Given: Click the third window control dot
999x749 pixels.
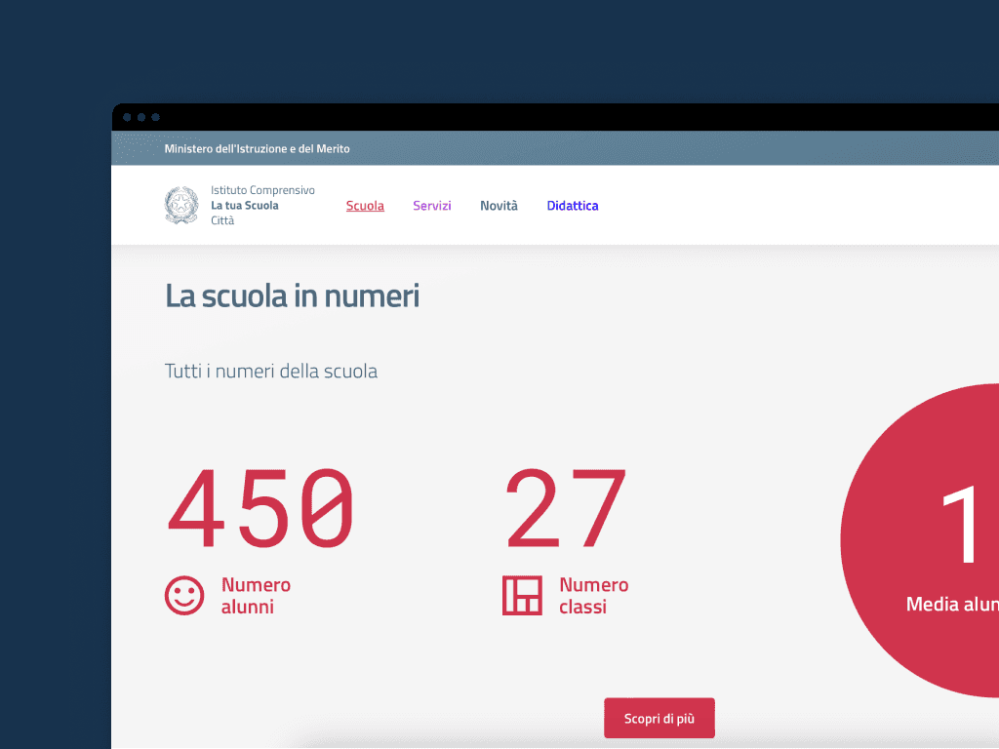Looking at the screenshot, I should click(156, 117).
